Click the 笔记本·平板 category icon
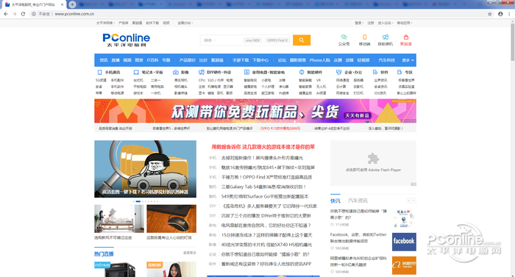This screenshot has width=515, height=277. coord(136,72)
